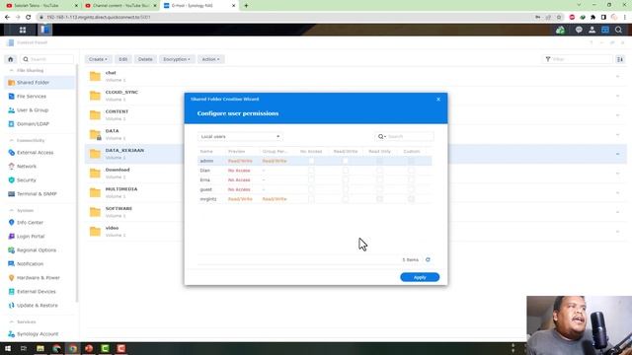
Task: Check Read/Write for user admin
Action: pyautogui.click(x=346, y=161)
